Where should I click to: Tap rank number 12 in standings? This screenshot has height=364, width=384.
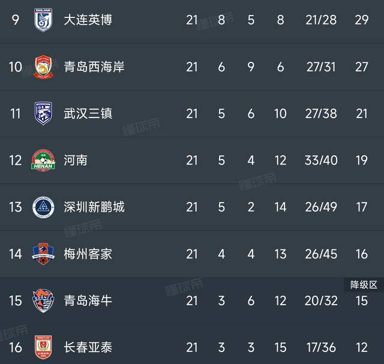pyautogui.click(x=16, y=160)
